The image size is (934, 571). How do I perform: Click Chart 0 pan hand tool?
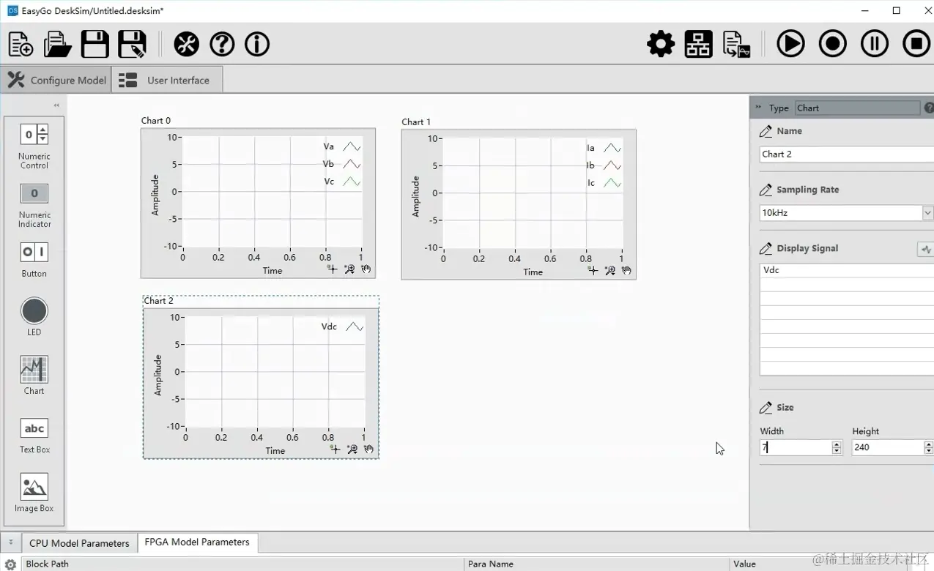click(366, 269)
